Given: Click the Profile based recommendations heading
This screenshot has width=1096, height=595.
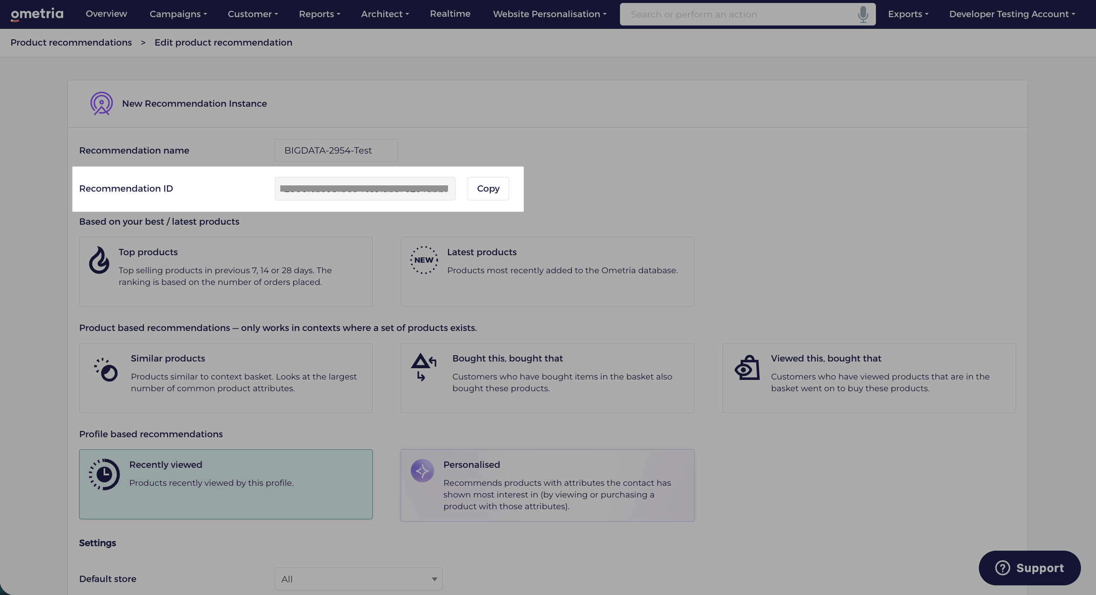Looking at the screenshot, I should pyautogui.click(x=151, y=434).
